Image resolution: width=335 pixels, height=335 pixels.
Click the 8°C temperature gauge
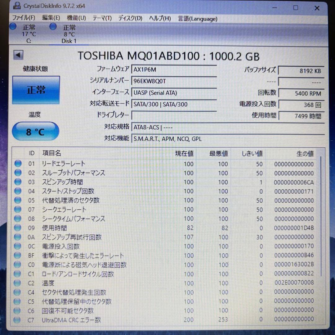click(35, 131)
